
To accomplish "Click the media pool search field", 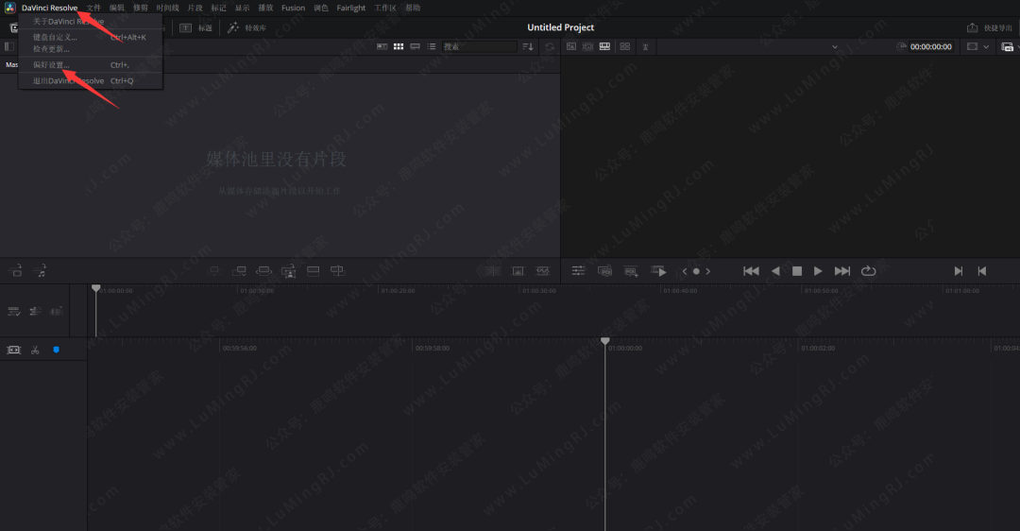I will (x=477, y=46).
